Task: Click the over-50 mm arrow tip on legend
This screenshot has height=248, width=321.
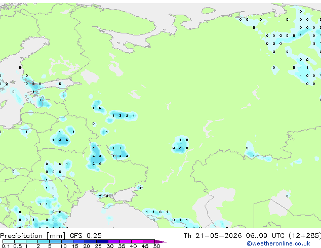Action: click(x=160, y=241)
